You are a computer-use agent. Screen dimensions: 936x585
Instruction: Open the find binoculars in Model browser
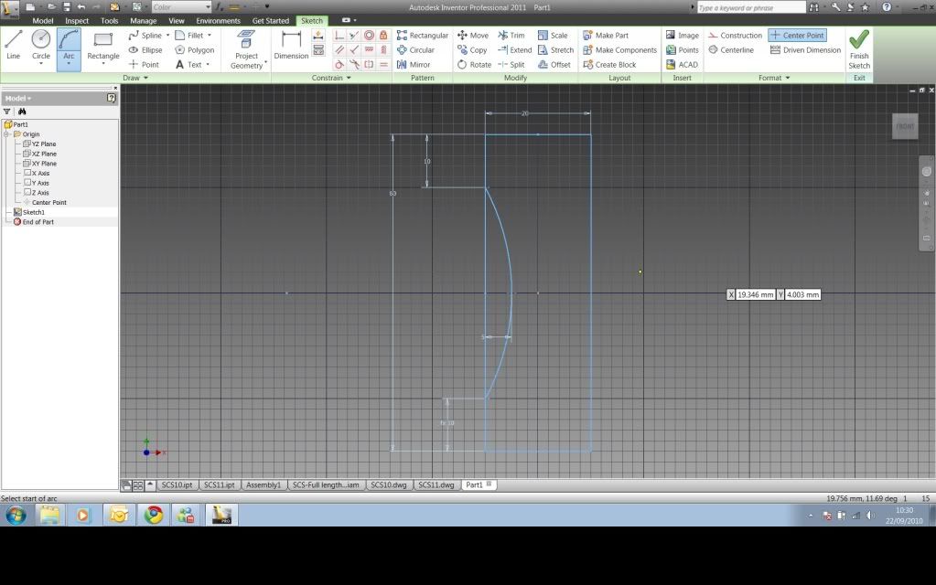[22, 111]
